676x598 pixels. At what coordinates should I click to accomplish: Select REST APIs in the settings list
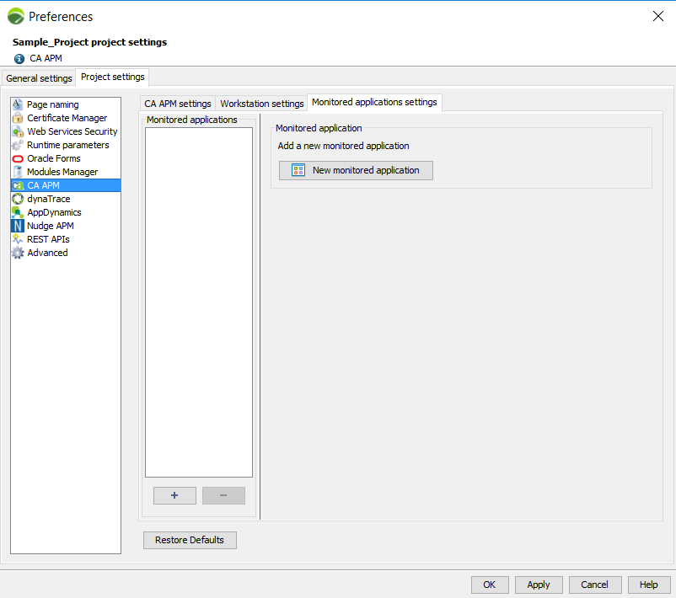point(48,239)
